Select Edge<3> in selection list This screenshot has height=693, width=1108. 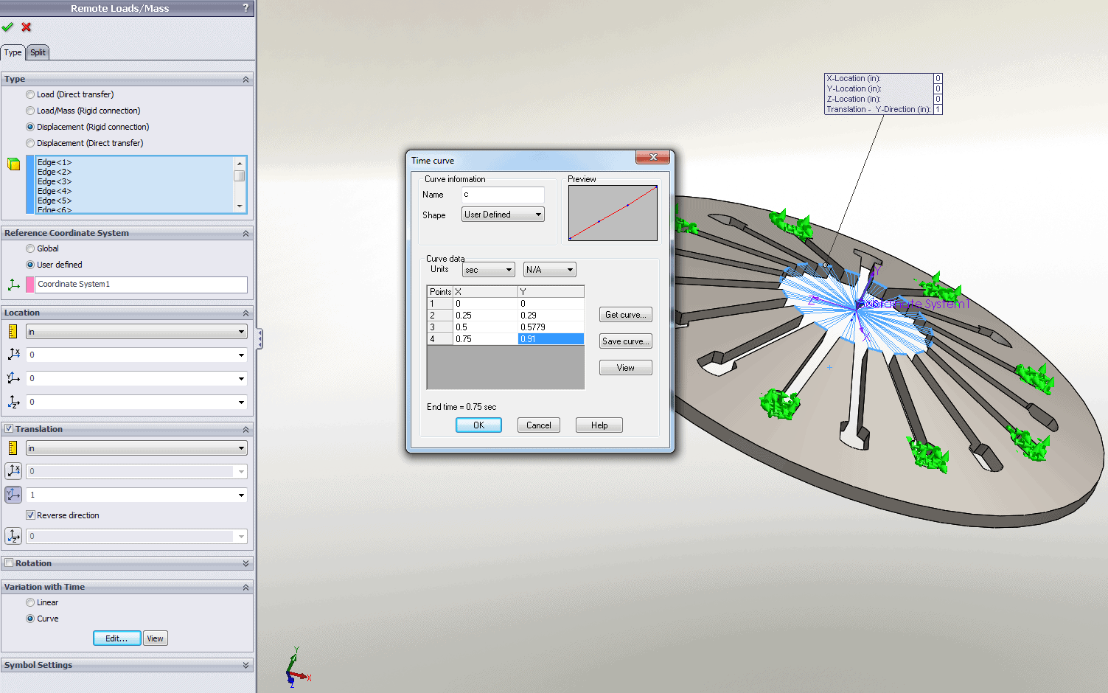pos(55,181)
